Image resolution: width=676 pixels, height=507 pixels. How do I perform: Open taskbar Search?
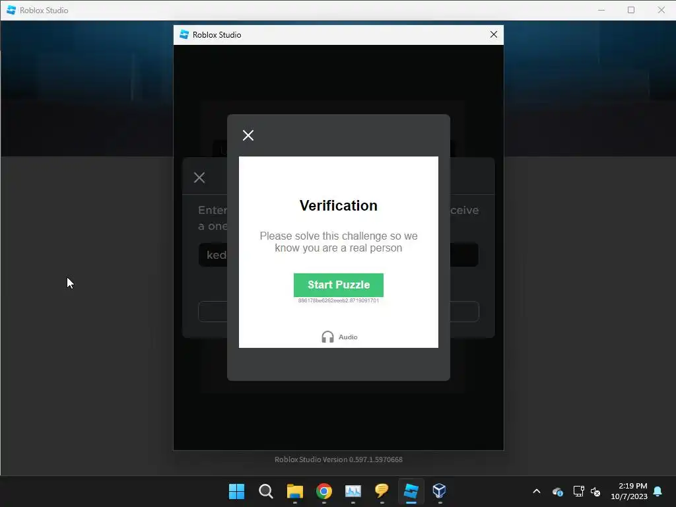(265, 491)
